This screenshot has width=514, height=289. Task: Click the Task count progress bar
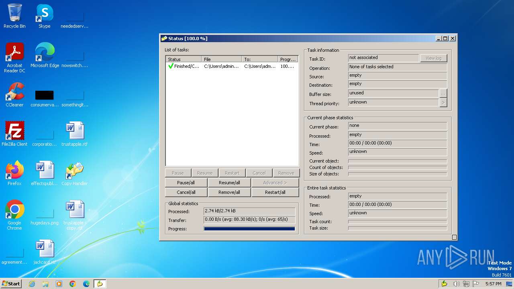point(398,222)
